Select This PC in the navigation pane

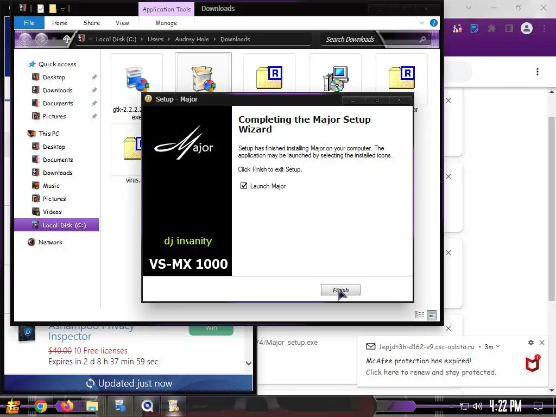point(49,134)
